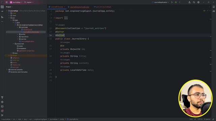Open the Commit tool window
This screenshot has height=121, width=216.
tap(2, 11)
